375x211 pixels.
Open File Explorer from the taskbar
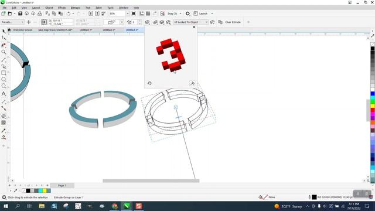click(42, 206)
